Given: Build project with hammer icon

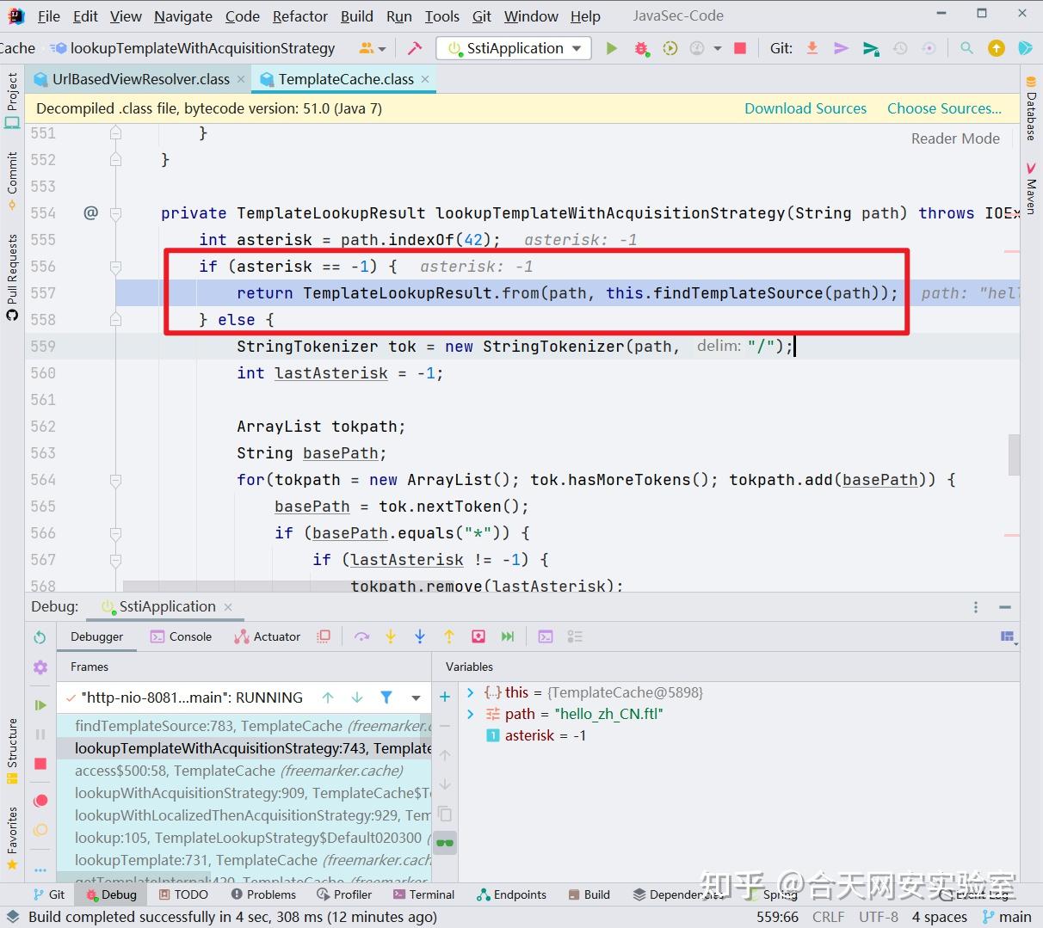Looking at the screenshot, I should pos(415,48).
